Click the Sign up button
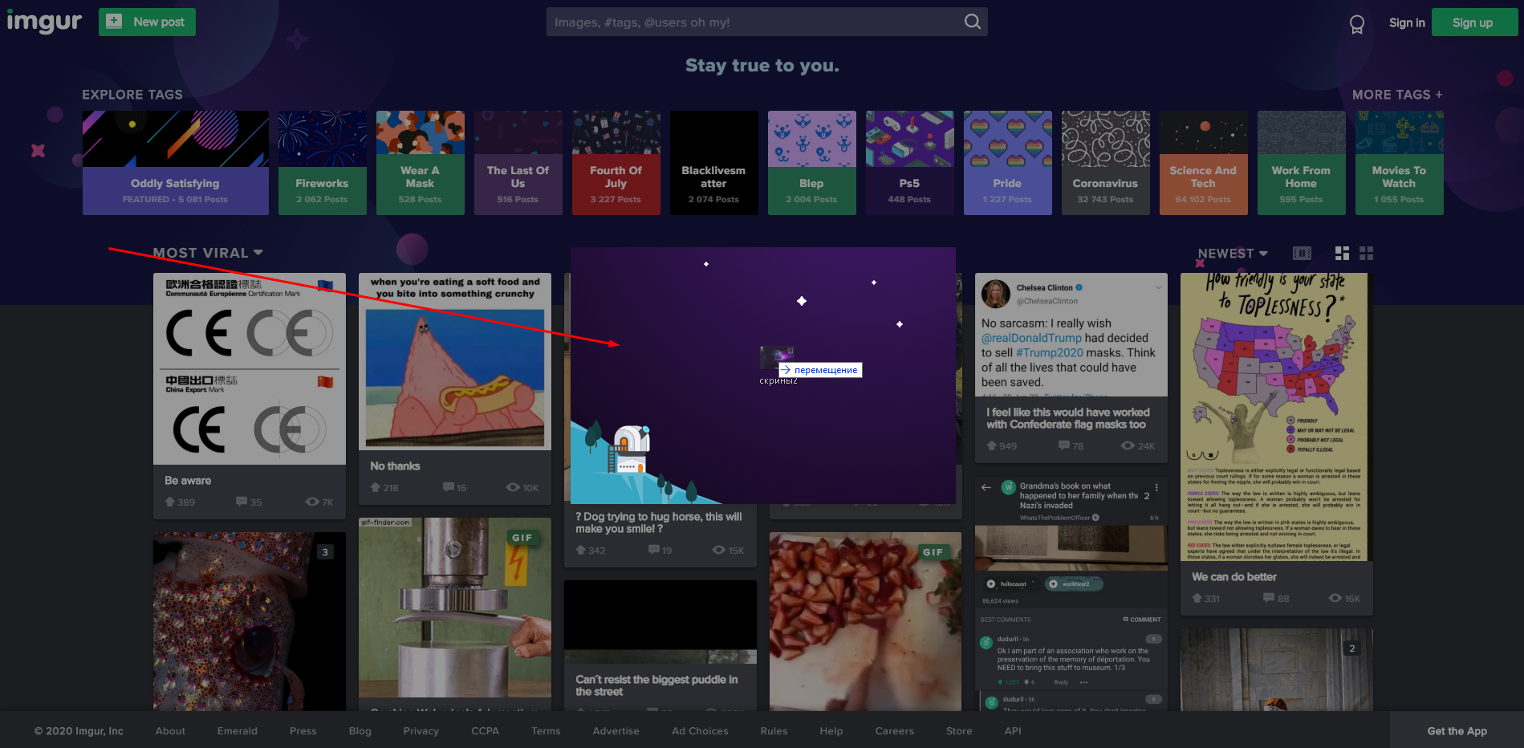The width and height of the screenshot is (1524, 748). (1473, 22)
